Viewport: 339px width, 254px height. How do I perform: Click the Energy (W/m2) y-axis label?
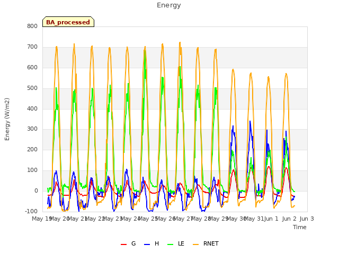coord(7,119)
